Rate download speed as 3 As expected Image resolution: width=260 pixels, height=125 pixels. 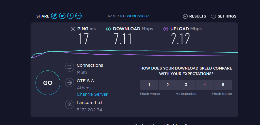(x=186, y=85)
